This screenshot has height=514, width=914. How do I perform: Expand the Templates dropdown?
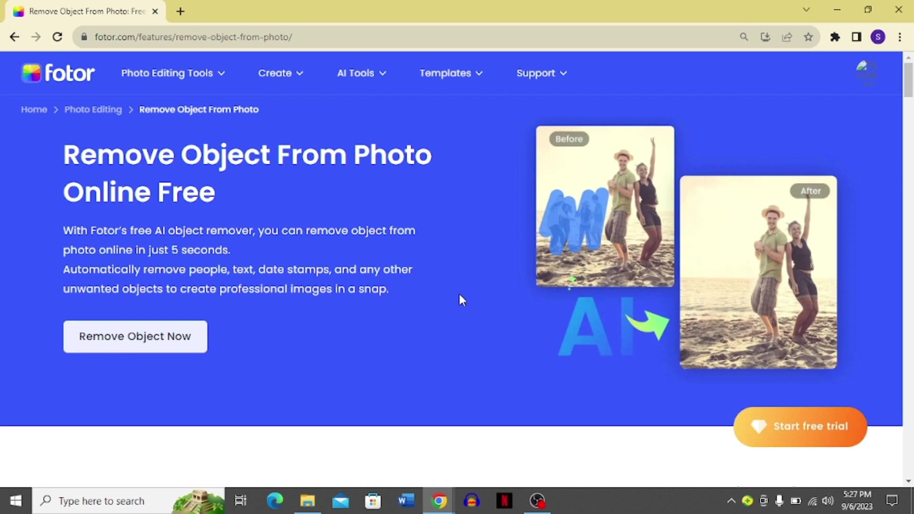450,73
